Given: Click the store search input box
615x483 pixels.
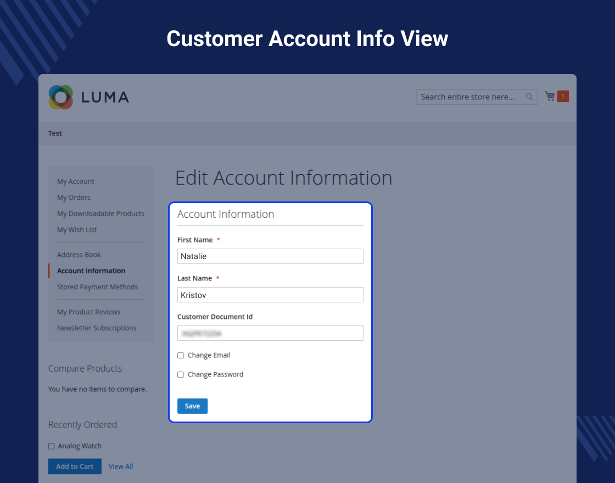Looking at the screenshot, I should tap(469, 97).
